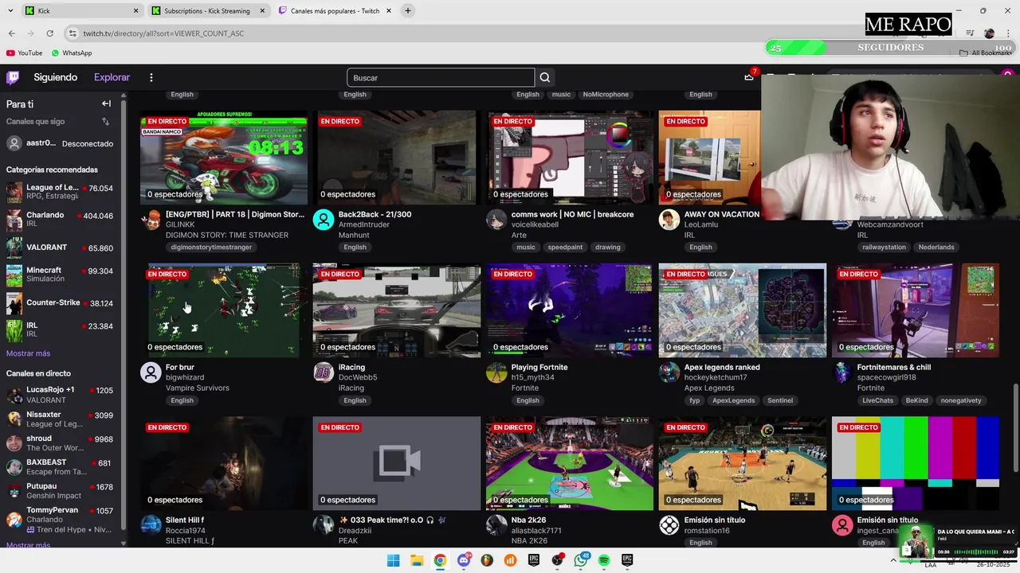Open the notifications inbox icon
The height and width of the screenshot is (573, 1020).
(749, 76)
